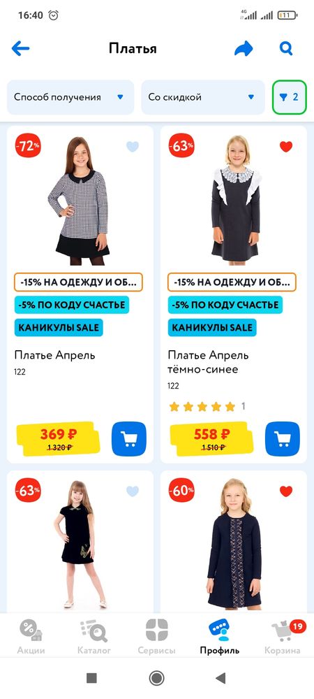
Task: Switch to the Акции tab
Action: pyautogui.click(x=31, y=638)
